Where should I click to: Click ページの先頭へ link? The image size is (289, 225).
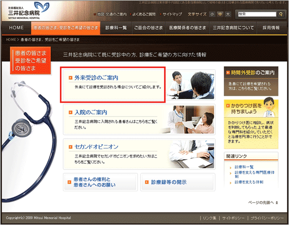tap(261, 203)
